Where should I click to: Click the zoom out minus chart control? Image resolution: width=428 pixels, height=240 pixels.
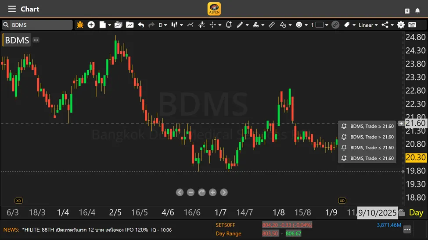(191, 192)
